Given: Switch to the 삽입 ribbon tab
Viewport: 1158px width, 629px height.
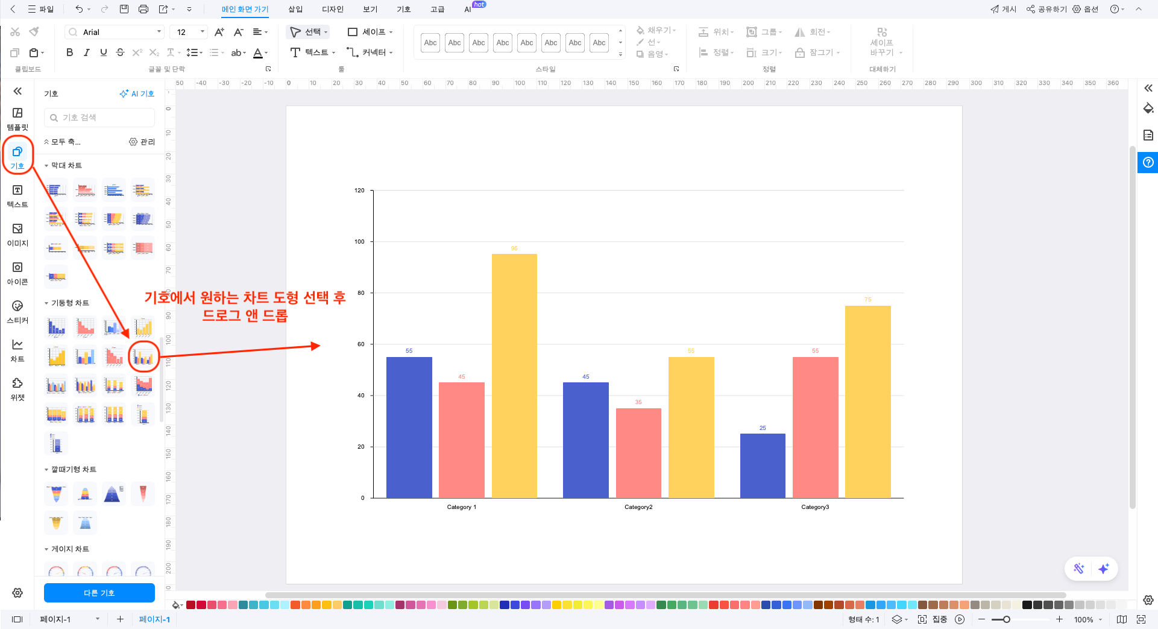Looking at the screenshot, I should [295, 9].
